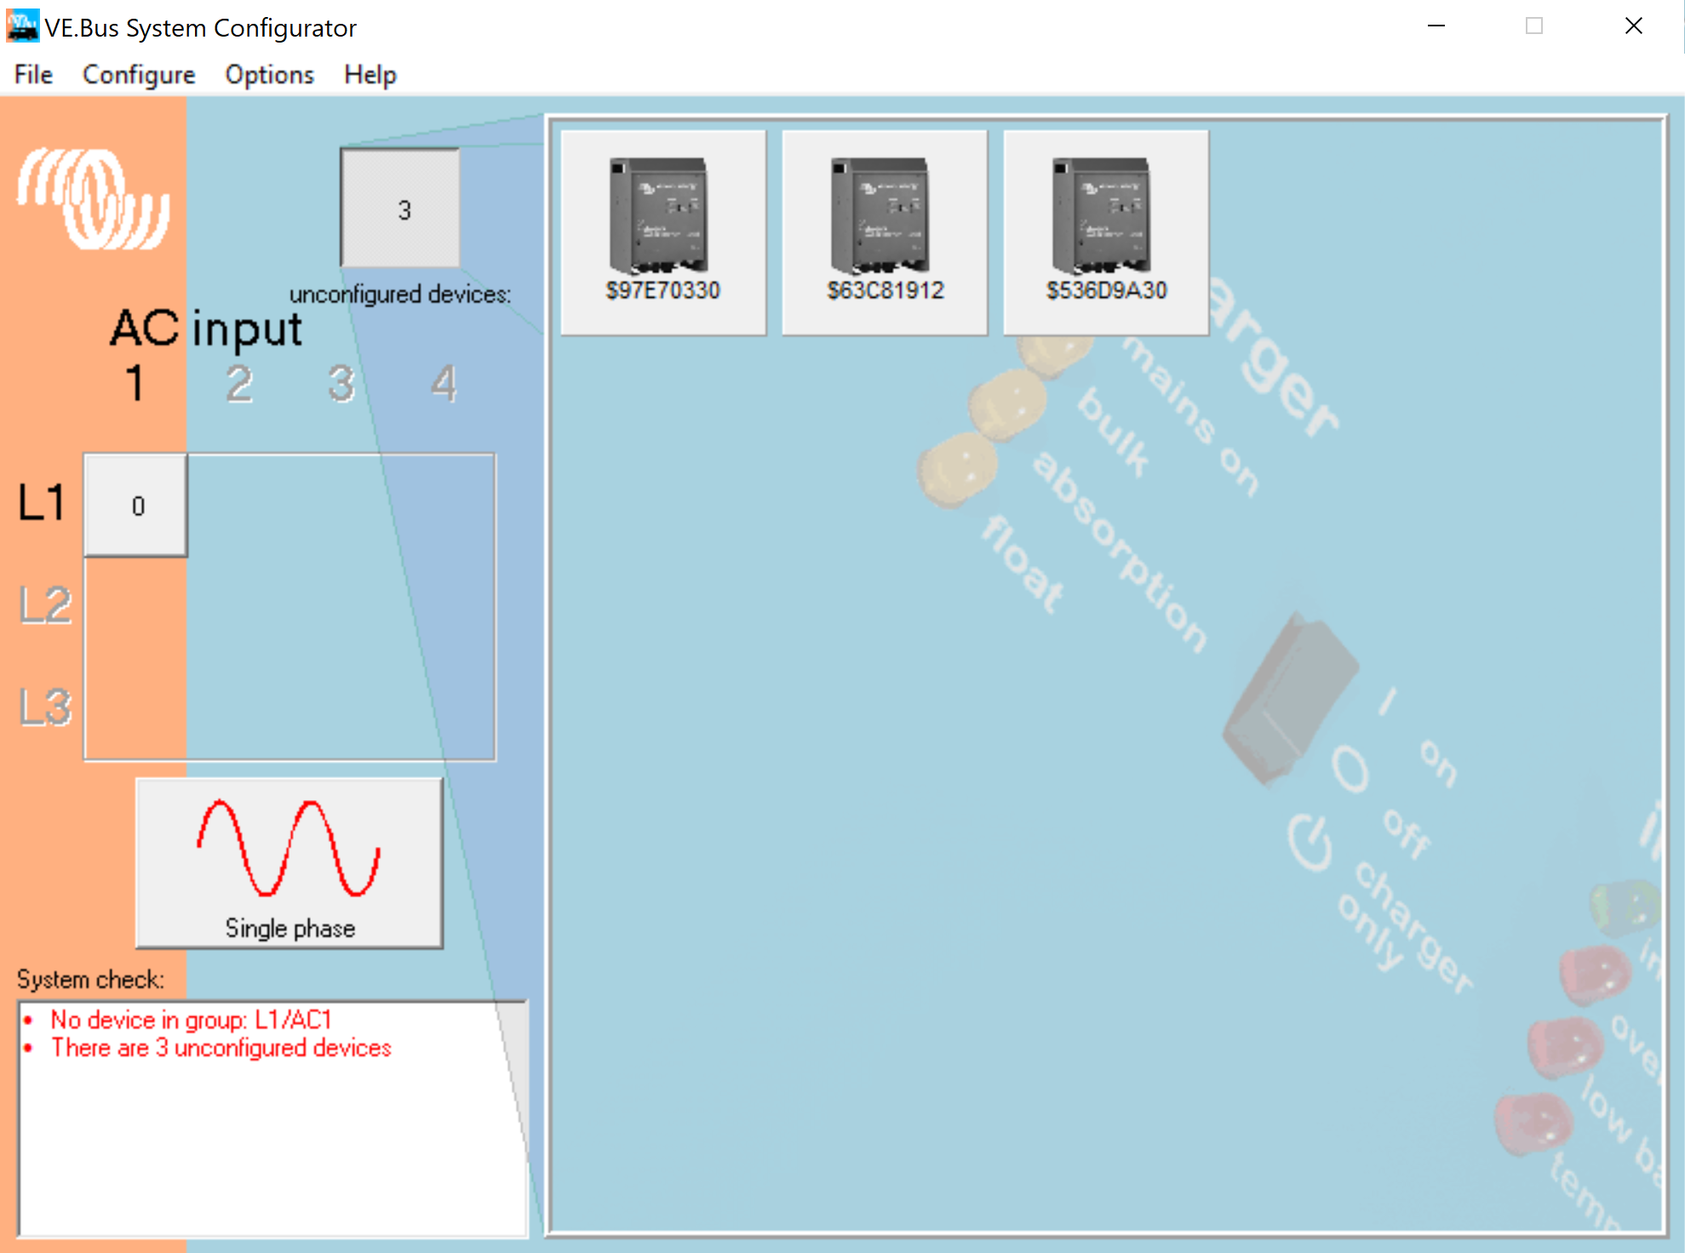Open the Help menu

(370, 75)
